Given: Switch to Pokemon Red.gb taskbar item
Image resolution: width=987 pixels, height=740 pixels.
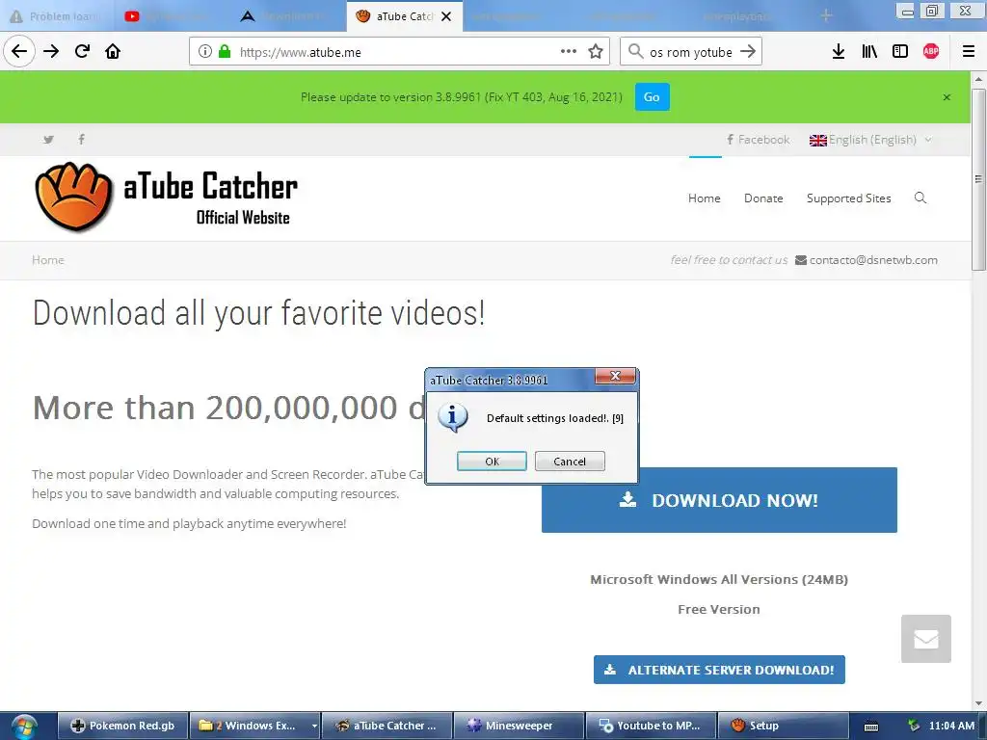Looking at the screenshot, I should point(122,727).
